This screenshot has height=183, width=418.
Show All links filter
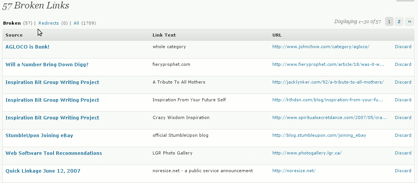(76, 23)
